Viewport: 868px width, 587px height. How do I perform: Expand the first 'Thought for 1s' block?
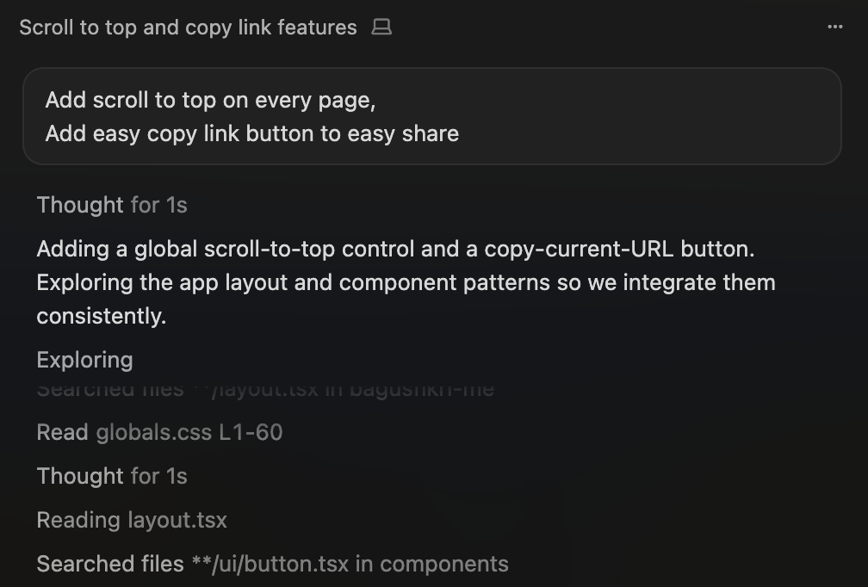coord(112,205)
